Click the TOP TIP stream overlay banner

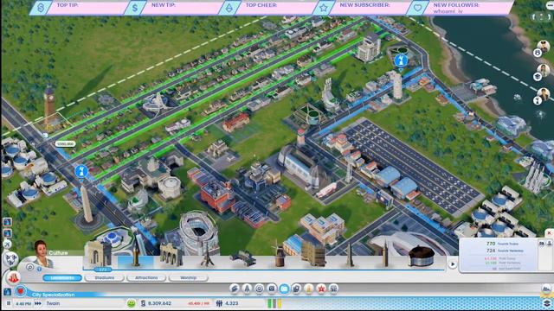[78, 8]
